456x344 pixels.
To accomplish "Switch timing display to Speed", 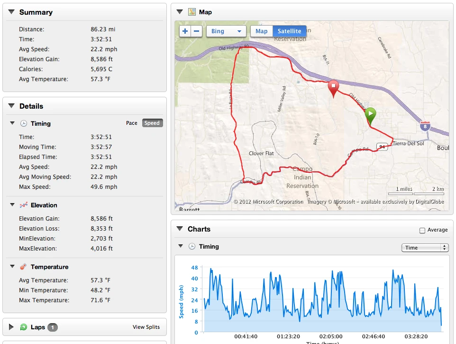I will point(152,123).
